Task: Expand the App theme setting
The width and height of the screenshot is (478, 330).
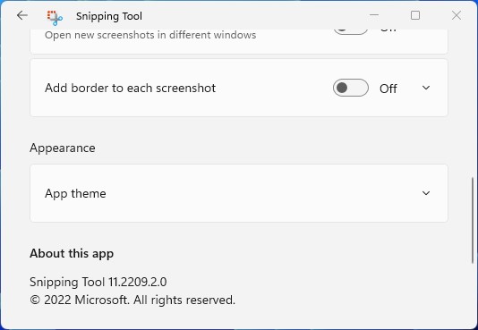Action: [426, 193]
